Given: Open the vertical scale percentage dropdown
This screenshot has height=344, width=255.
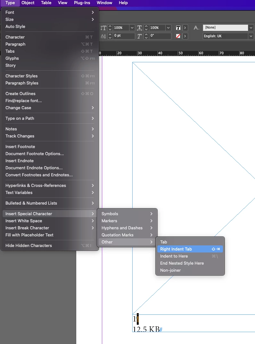Looking at the screenshot, I should (x=132, y=28).
